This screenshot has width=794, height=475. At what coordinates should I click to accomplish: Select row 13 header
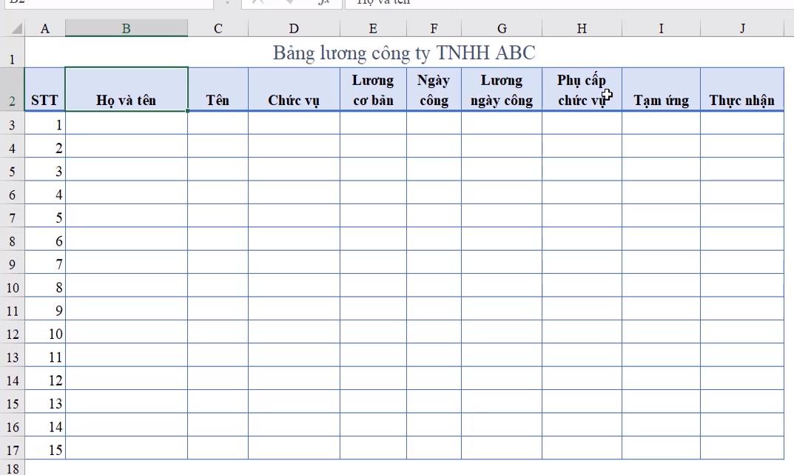[x=12, y=355]
